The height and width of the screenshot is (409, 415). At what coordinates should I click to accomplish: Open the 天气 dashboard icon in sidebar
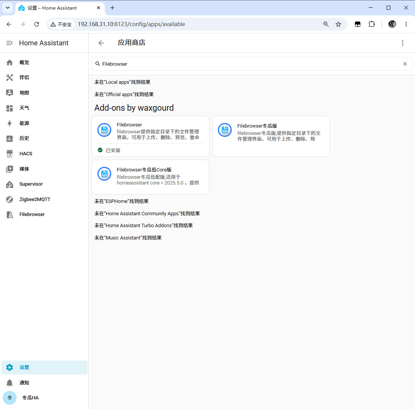point(10,108)
